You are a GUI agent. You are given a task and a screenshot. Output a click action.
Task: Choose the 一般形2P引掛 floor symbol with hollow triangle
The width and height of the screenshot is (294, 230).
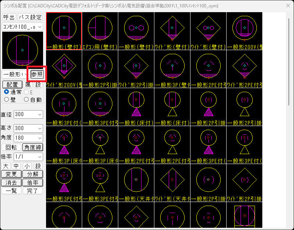(244, 107)
